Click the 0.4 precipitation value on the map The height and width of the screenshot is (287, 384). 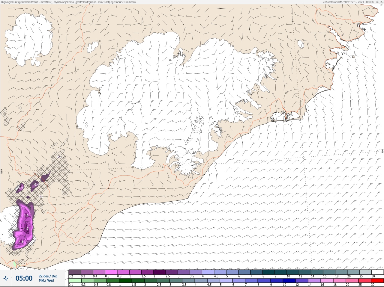[x=36, y=185]
